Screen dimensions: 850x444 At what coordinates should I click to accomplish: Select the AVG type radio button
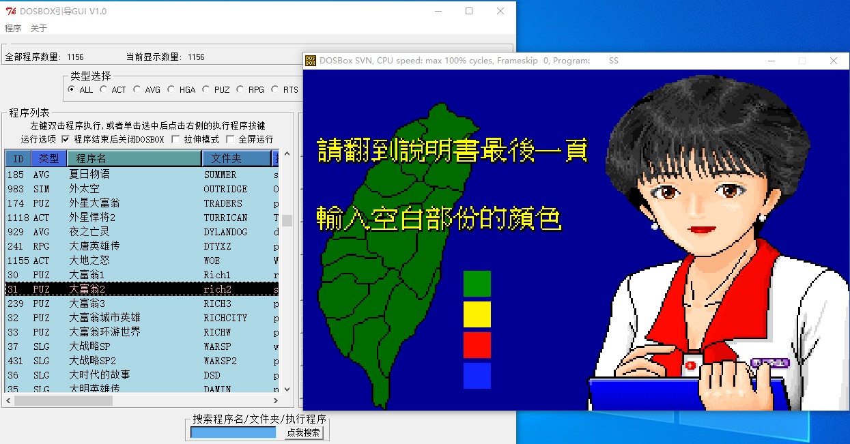(x=137, y=89)
